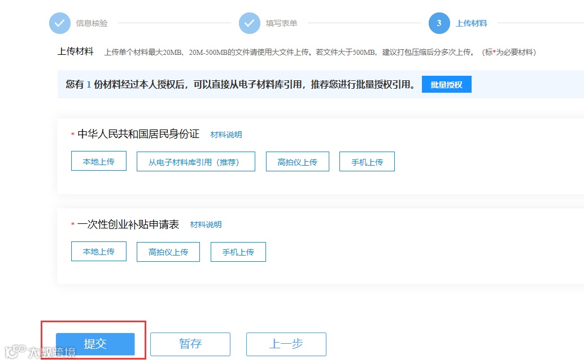Screen dimensions: 584x363
Task: Choose 从电子材料库引用（推荐） button
Action: 196,161
